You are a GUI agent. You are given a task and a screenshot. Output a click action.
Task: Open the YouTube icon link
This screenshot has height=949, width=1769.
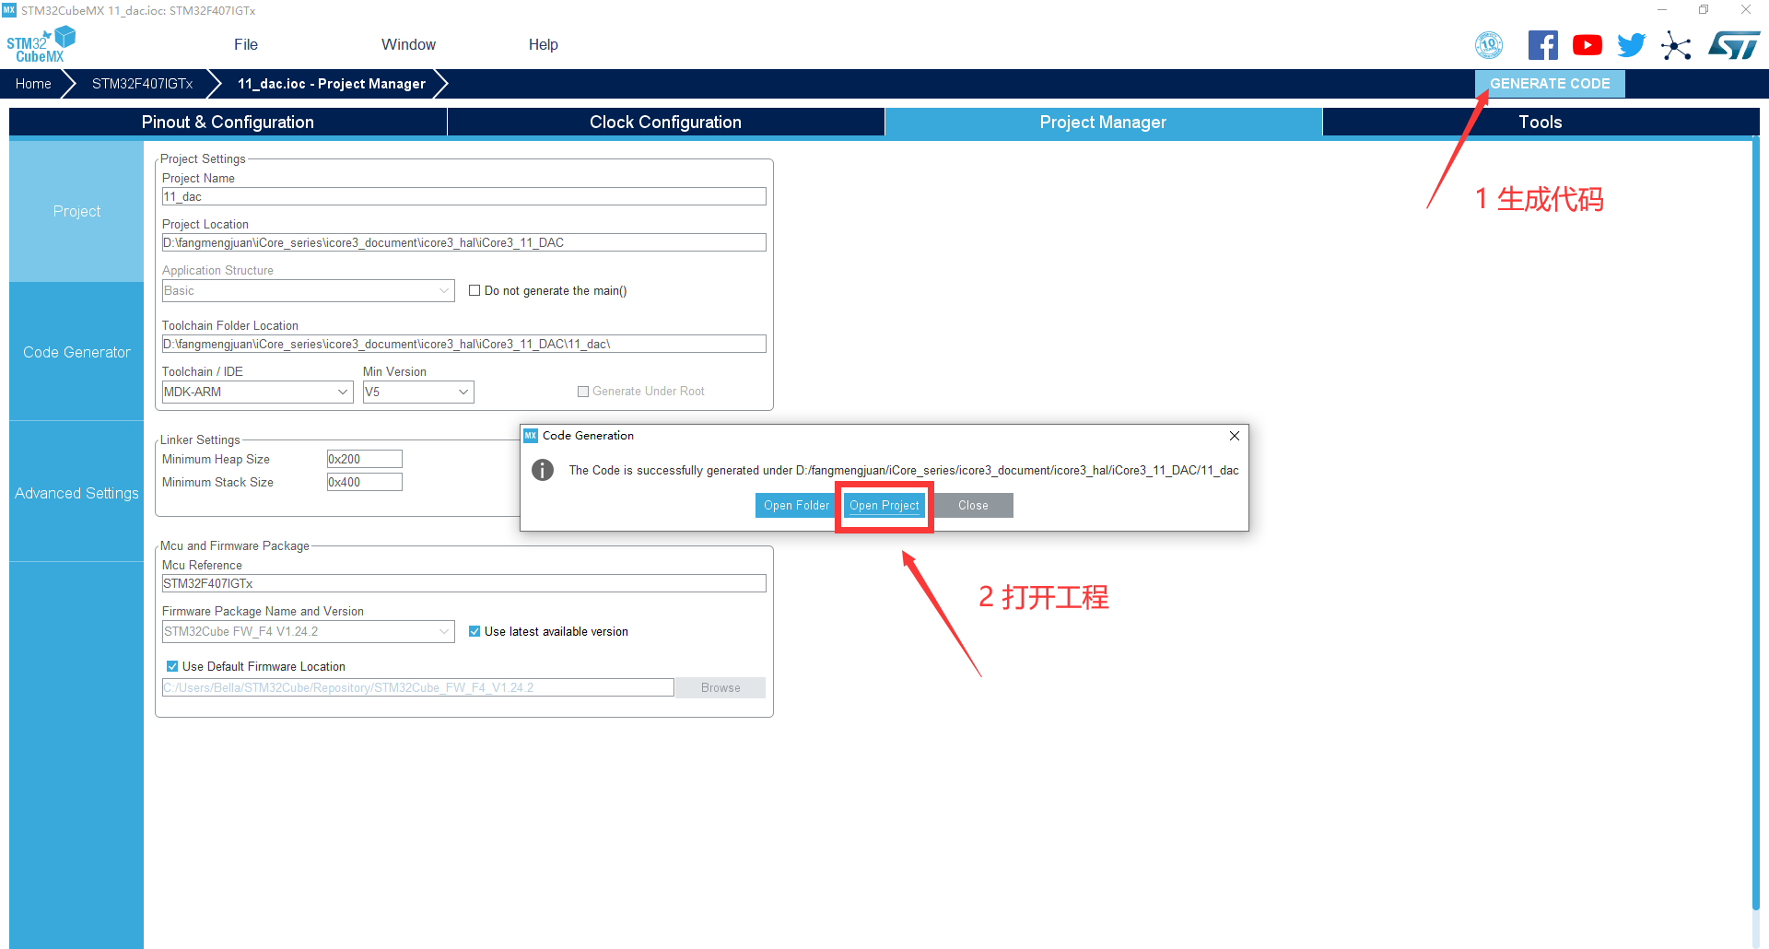point(1587,45)
